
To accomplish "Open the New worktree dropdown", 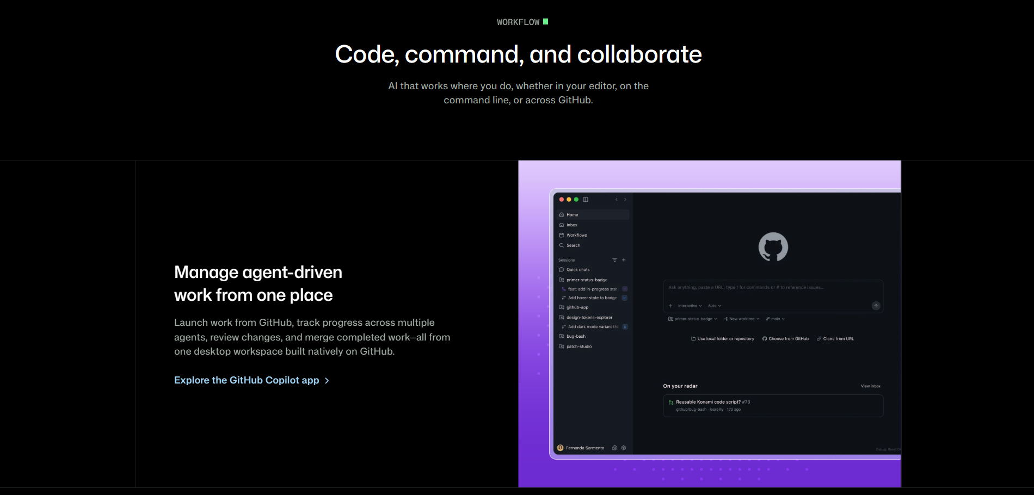I will (x=741, y=319).
